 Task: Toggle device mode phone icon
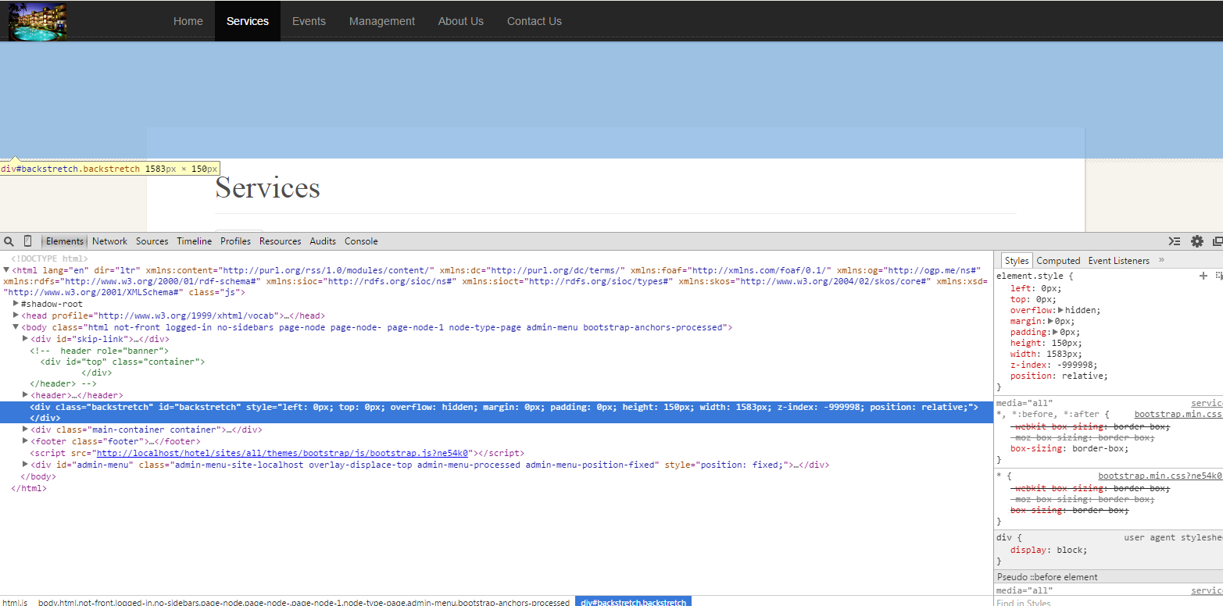tap(28, 241)
